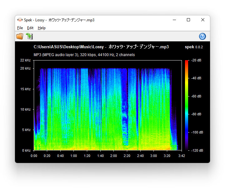Click the spek 0.8.2 version label
Screen dimensions: 225x188
[194, 47]
